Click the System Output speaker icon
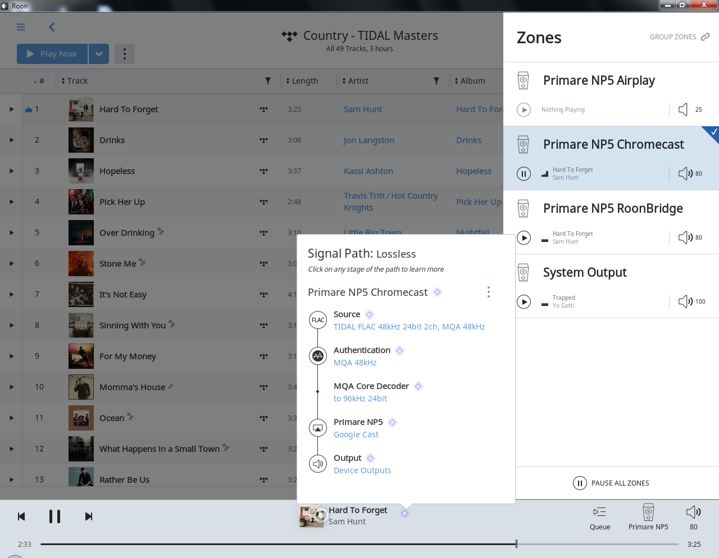The image size is (719, 558). [x=523, y=272]
